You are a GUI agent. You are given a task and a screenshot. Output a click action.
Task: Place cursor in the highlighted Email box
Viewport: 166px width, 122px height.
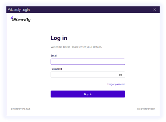pos(88,62)
